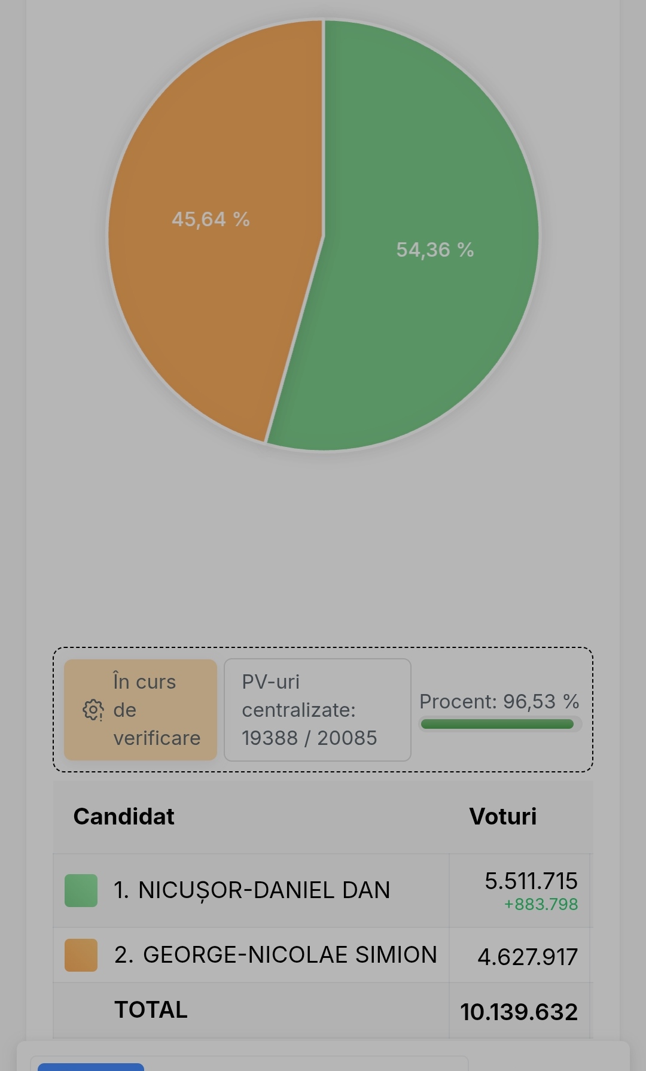This screenshot has height=1071, width=646.
Task: Tap the 54,36 % pie label
Action: point(435,250)
